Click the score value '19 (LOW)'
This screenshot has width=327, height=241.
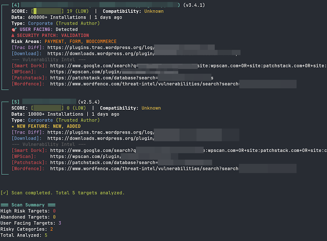coord(78,11)
